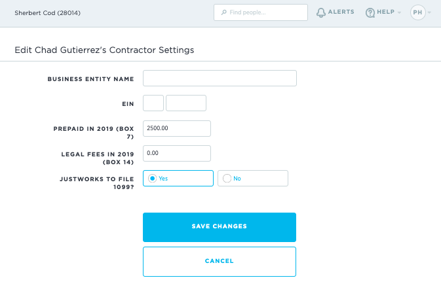Click the second longer EIN box
This screenshot has height=297, width=441.
[186, 103]
